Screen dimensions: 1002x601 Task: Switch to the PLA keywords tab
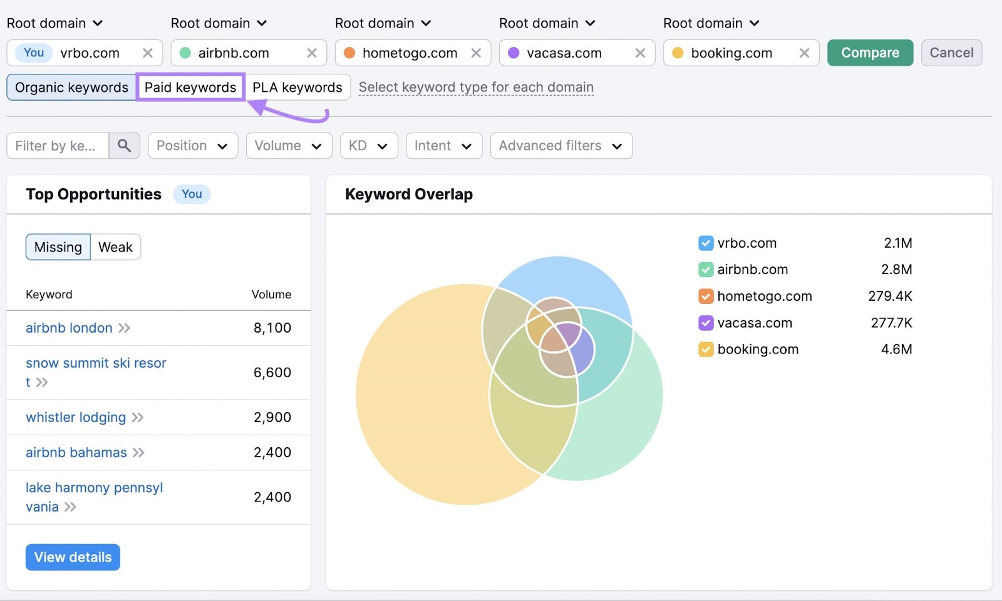coord(297,88)
